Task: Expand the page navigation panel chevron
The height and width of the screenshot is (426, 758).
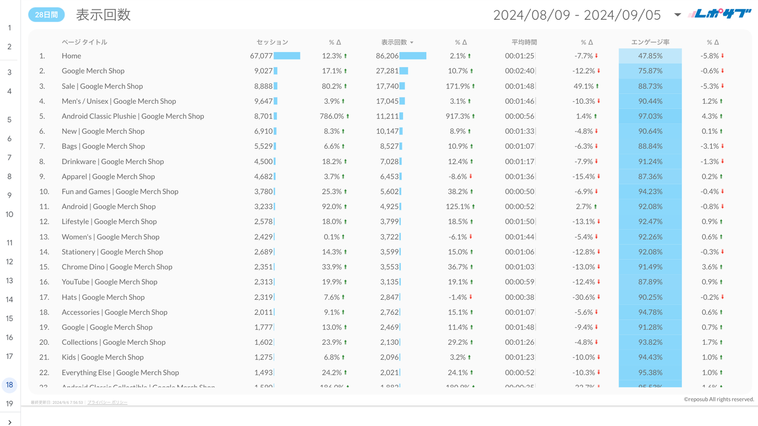Action: point(9,421)
